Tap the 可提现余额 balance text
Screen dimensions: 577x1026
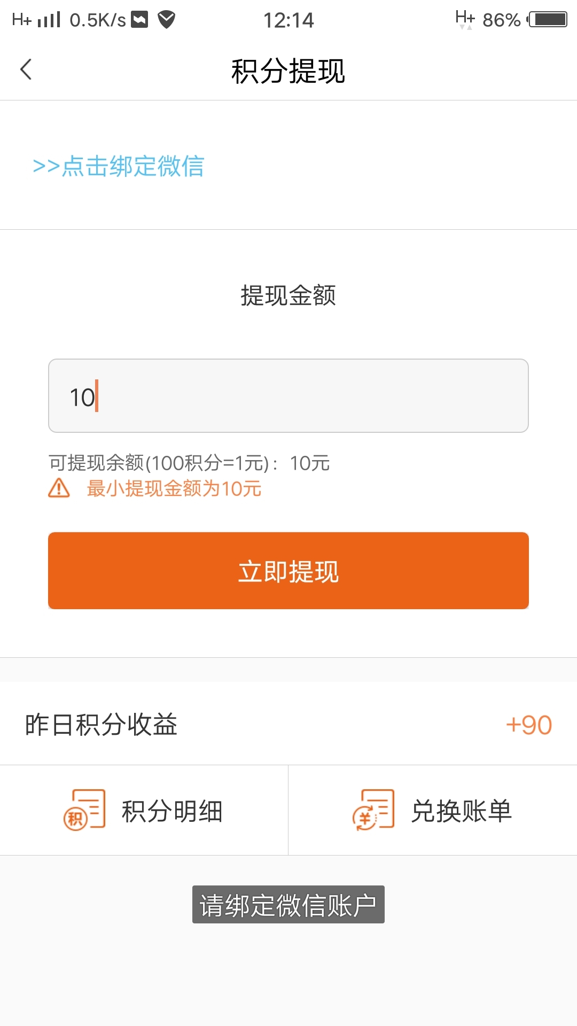click(x=189, y=463)
